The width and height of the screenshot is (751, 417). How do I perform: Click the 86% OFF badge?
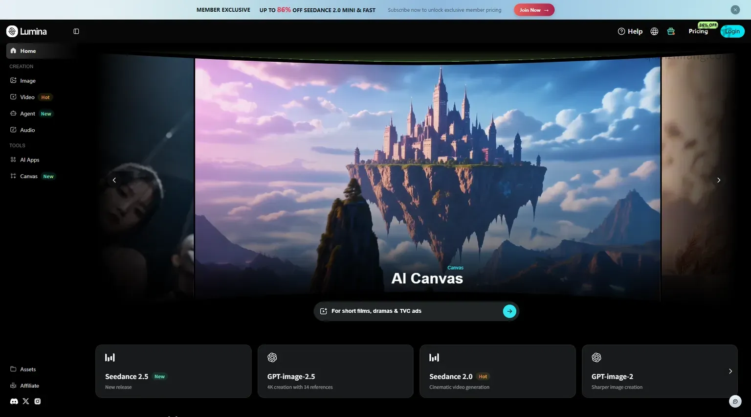707,25
